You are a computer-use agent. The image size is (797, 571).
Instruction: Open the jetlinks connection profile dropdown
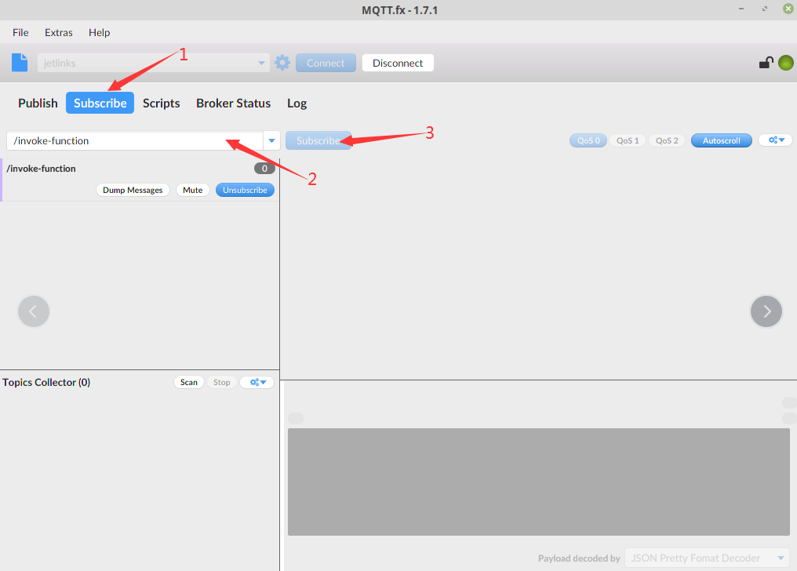coord(153,63)
